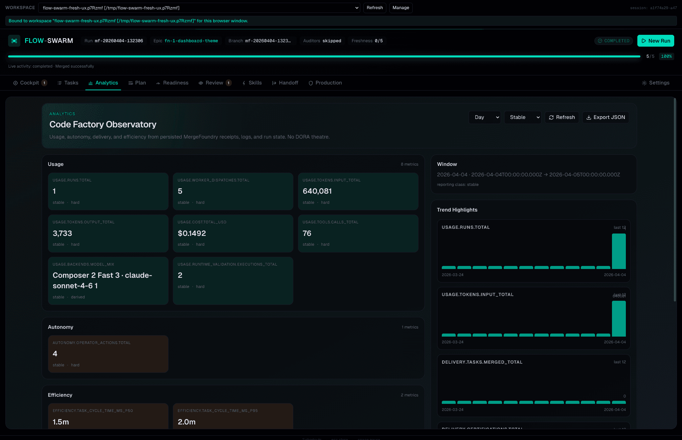The height and width of the screenshot is (440, 682).
Task: Click the Cockpit notification badge
Action: pyautogui.click(x=44, y=83)
